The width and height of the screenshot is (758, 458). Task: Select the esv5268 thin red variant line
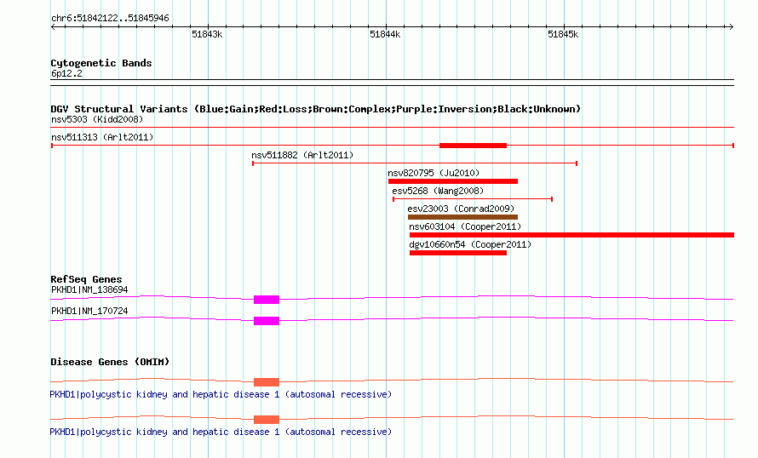click(x=473, y=199)
